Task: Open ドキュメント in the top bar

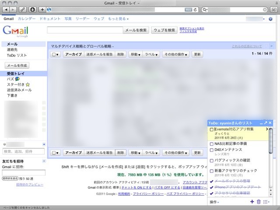Action: click(x=50, y=19)
